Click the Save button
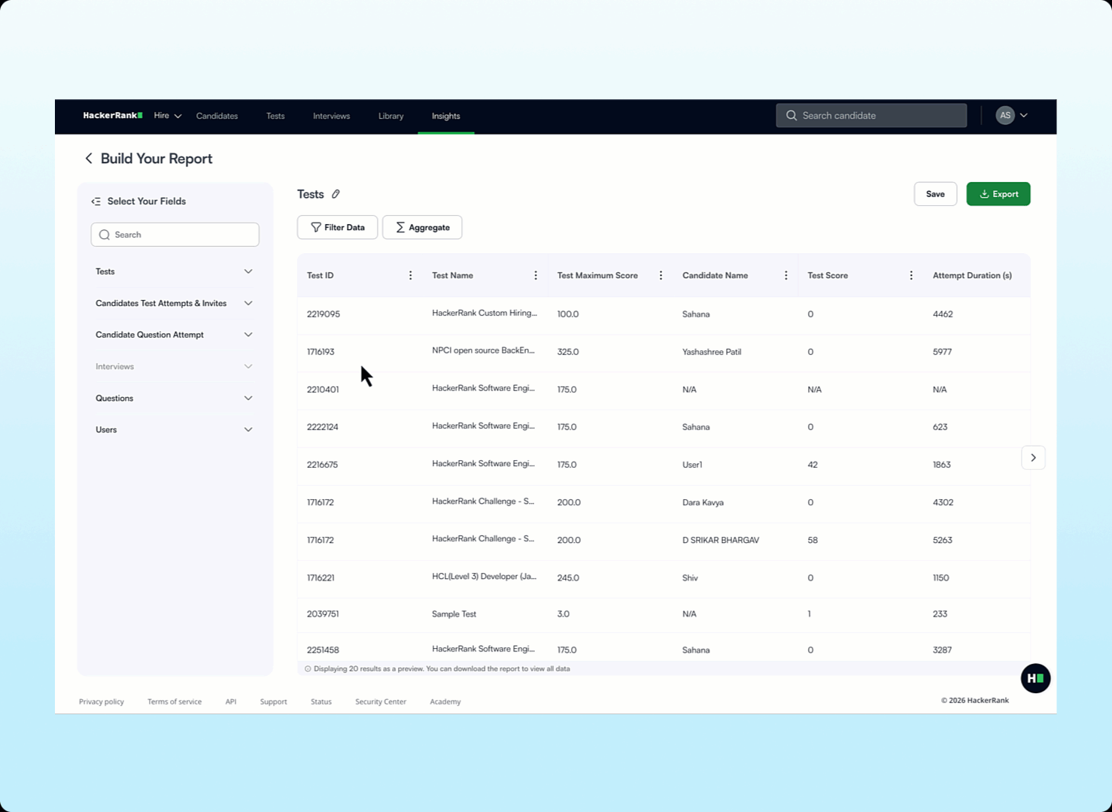The image size is (1112, 812). point(935,194)
